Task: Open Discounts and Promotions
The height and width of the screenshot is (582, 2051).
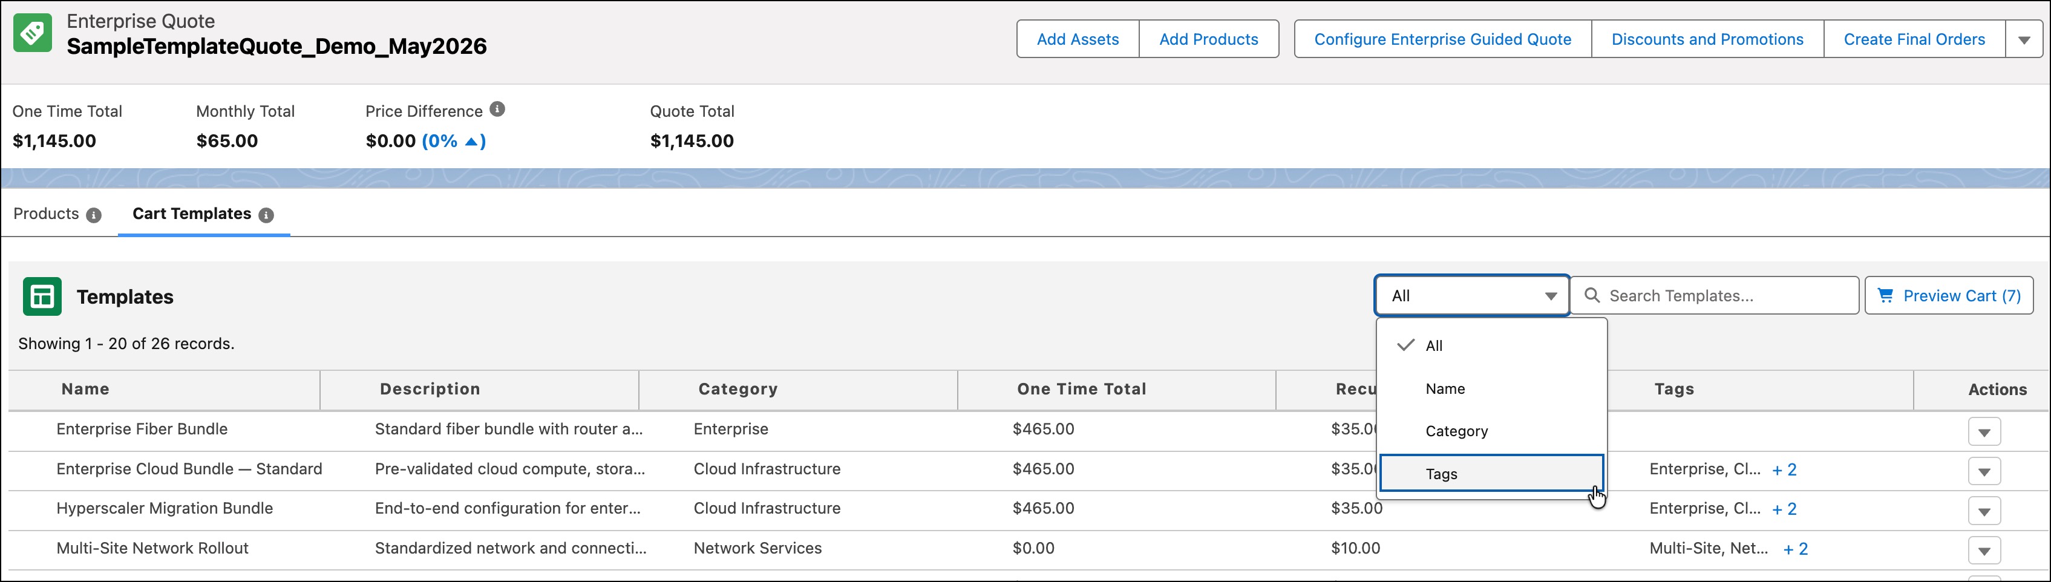Action: tap(1707, 39)
